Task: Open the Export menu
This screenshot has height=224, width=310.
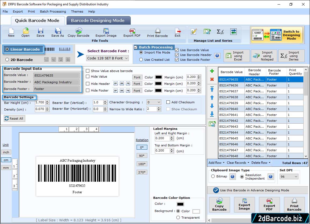Action: 18,12
